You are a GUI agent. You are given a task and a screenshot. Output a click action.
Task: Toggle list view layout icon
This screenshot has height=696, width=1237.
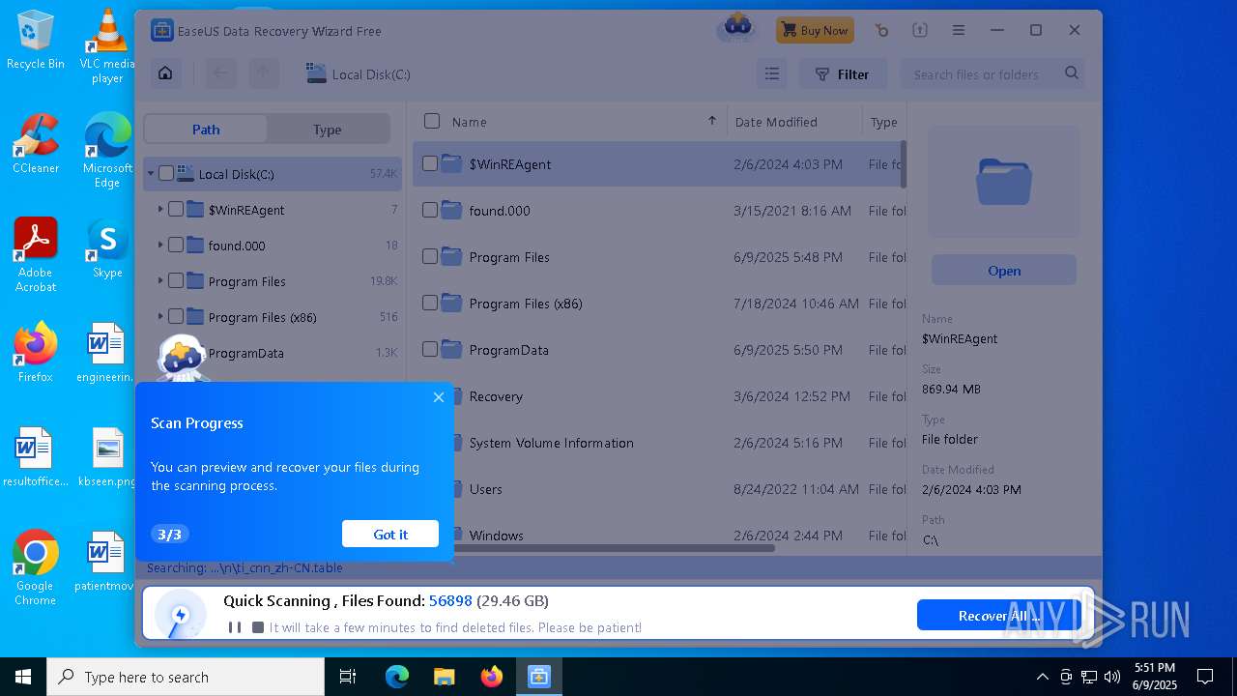tap(771, 73)
